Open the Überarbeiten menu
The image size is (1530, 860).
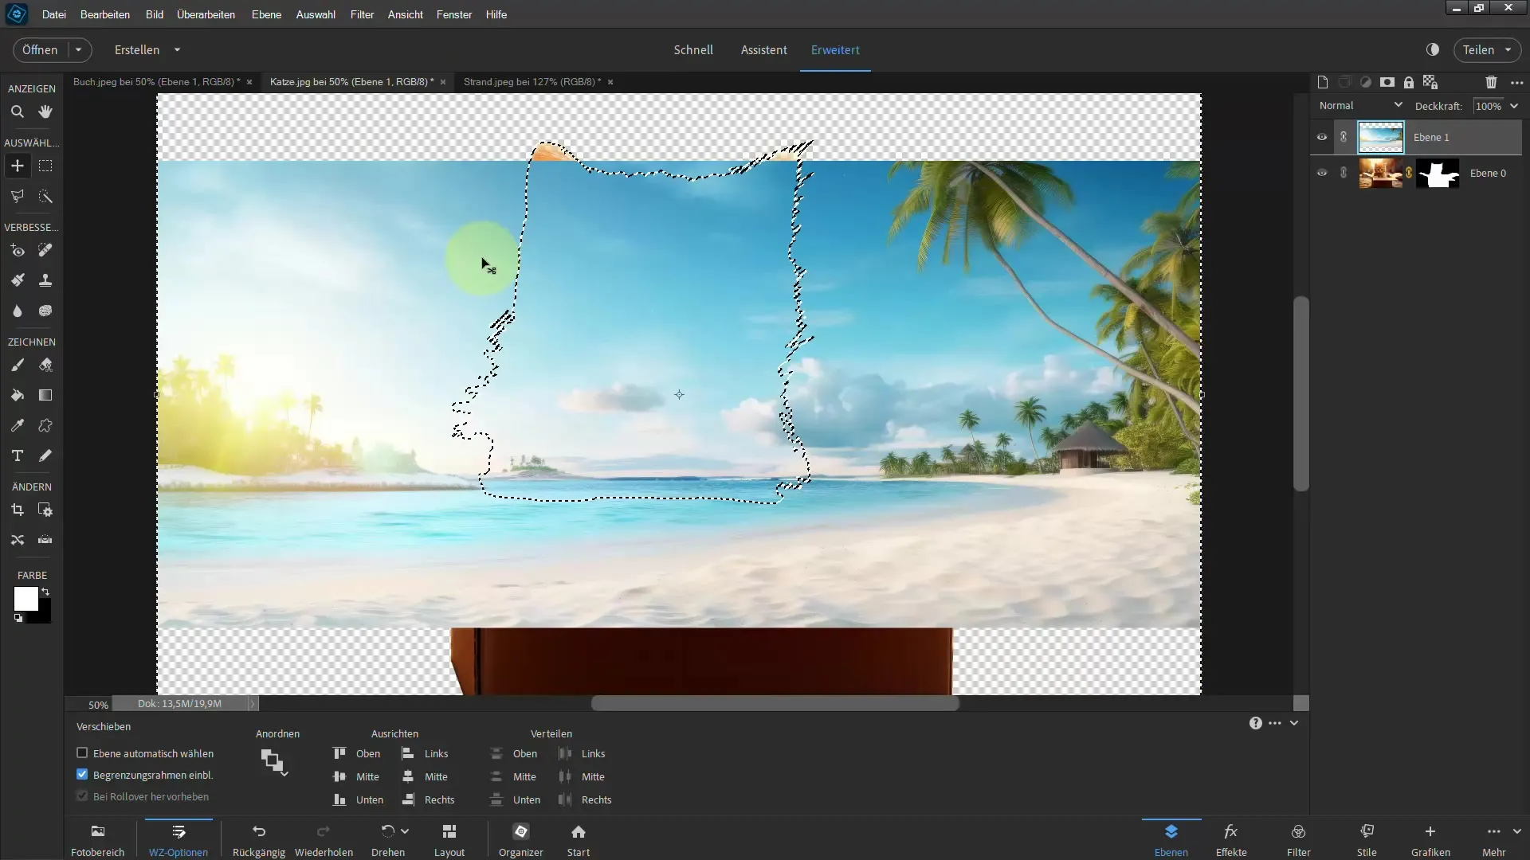point(206,14)
